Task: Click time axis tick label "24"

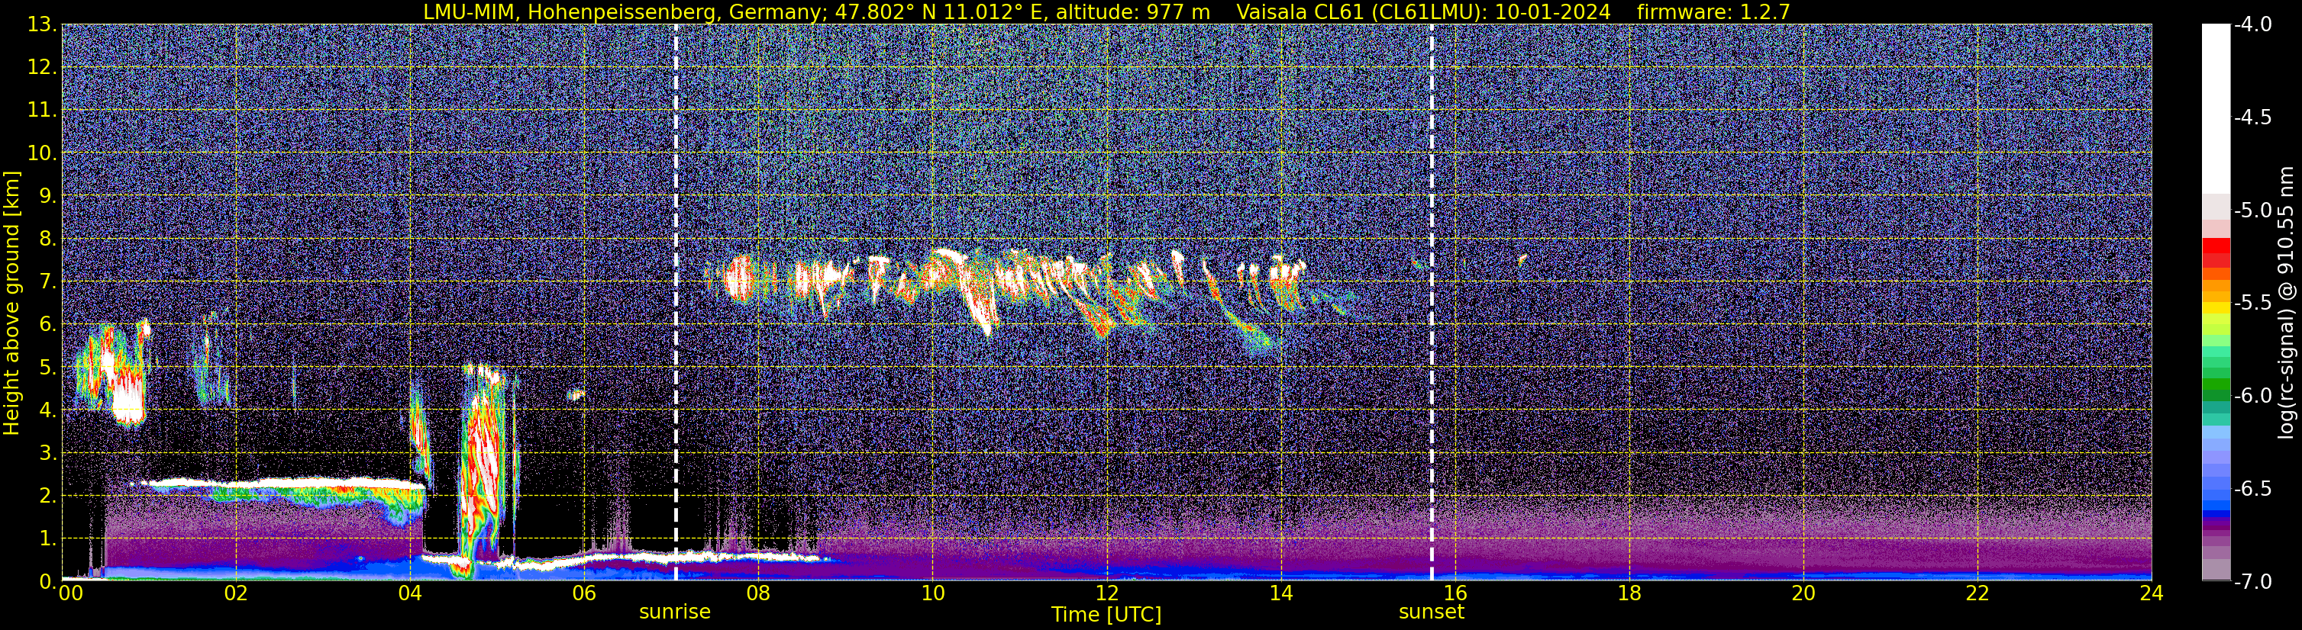Action: pyautogui.click(x=2152, y=593)
